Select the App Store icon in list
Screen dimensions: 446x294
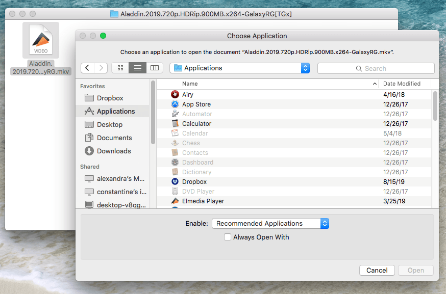(175, 104)
